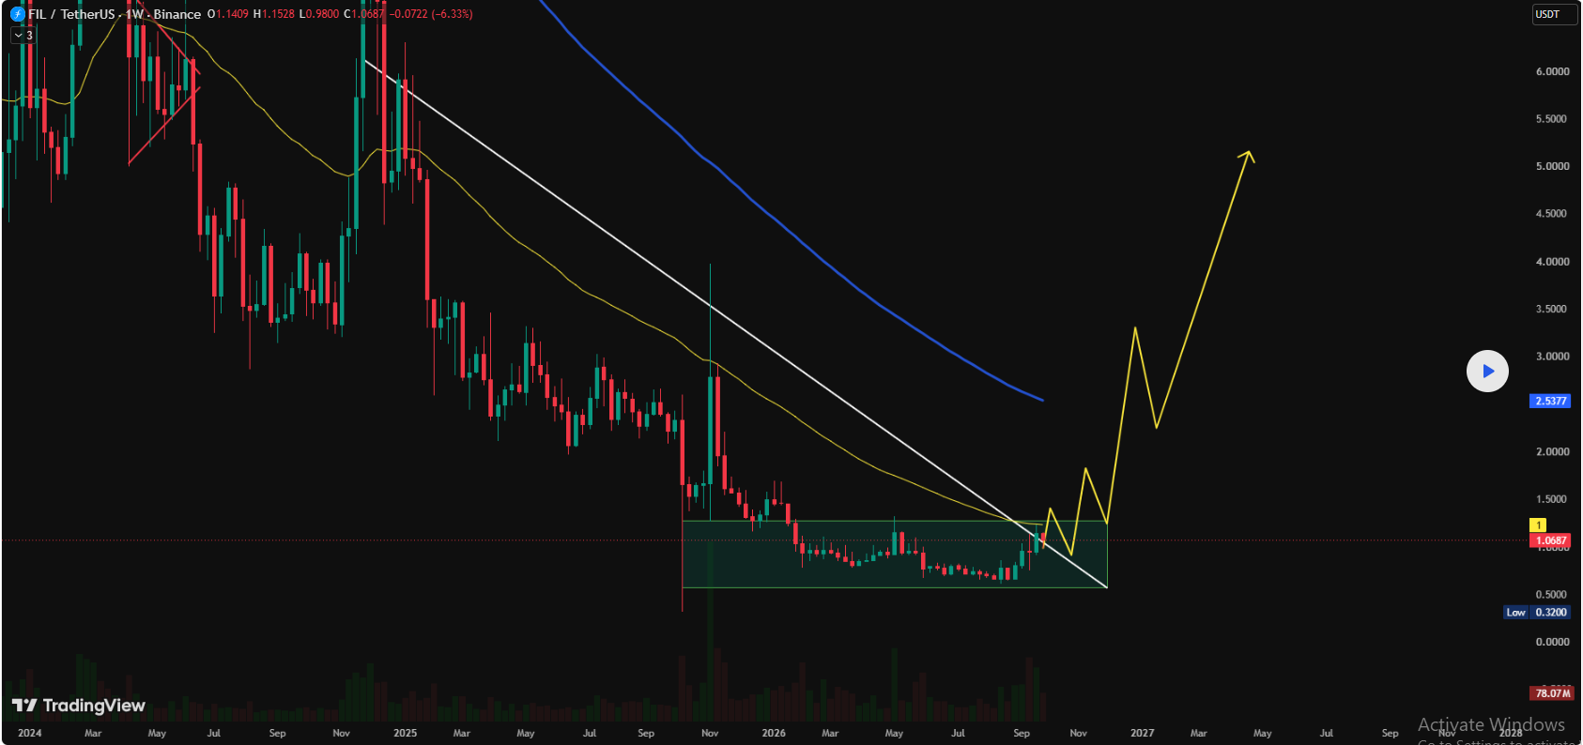The height and width of the screenshot is (745, 1583).
Task: Click the 2027 label on time axis
Action: tap(1142, 733)
